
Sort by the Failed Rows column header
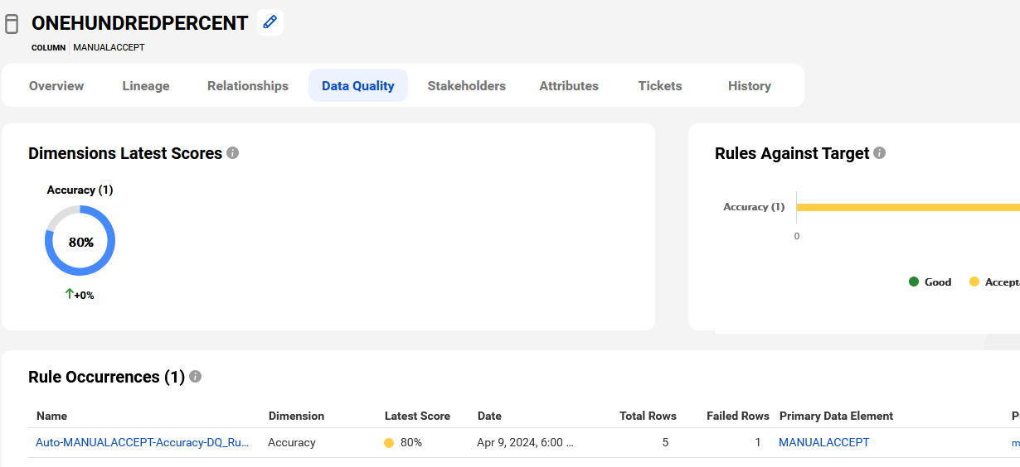[738, 416]
